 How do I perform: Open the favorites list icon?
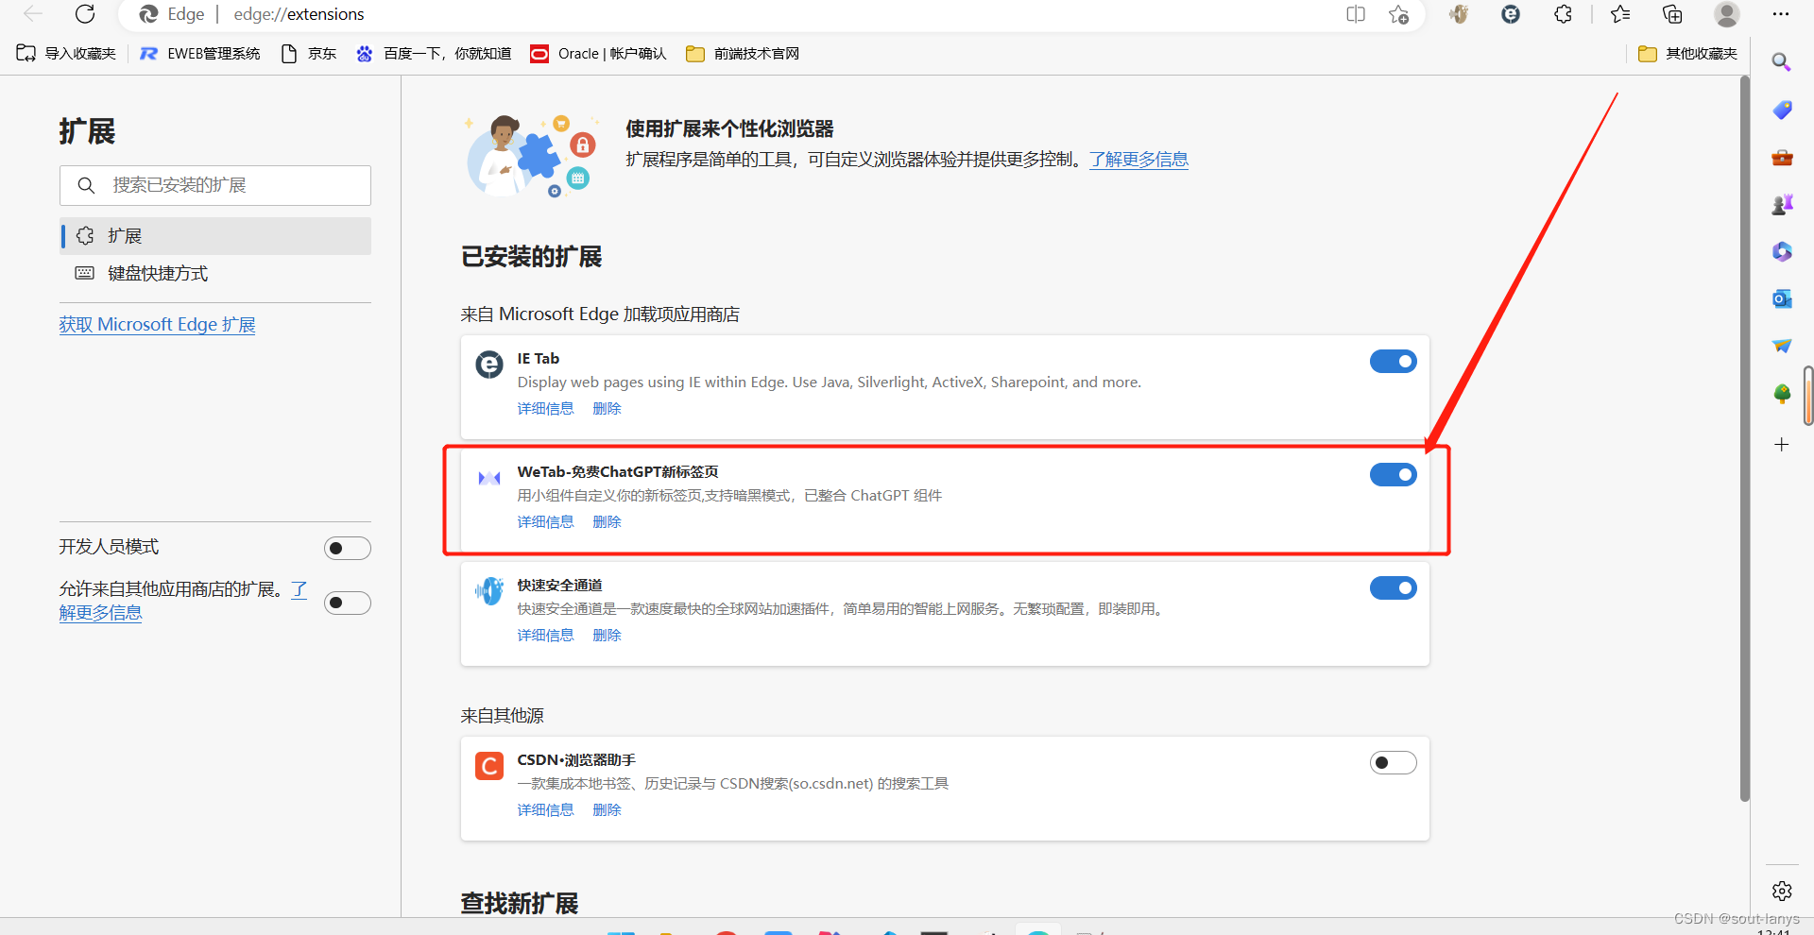point(1620,14)
